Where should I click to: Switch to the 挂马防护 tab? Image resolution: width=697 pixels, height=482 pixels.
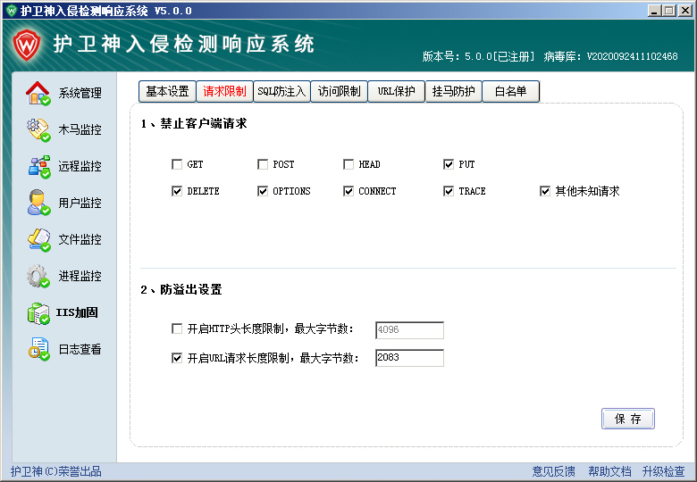(453, 91)
